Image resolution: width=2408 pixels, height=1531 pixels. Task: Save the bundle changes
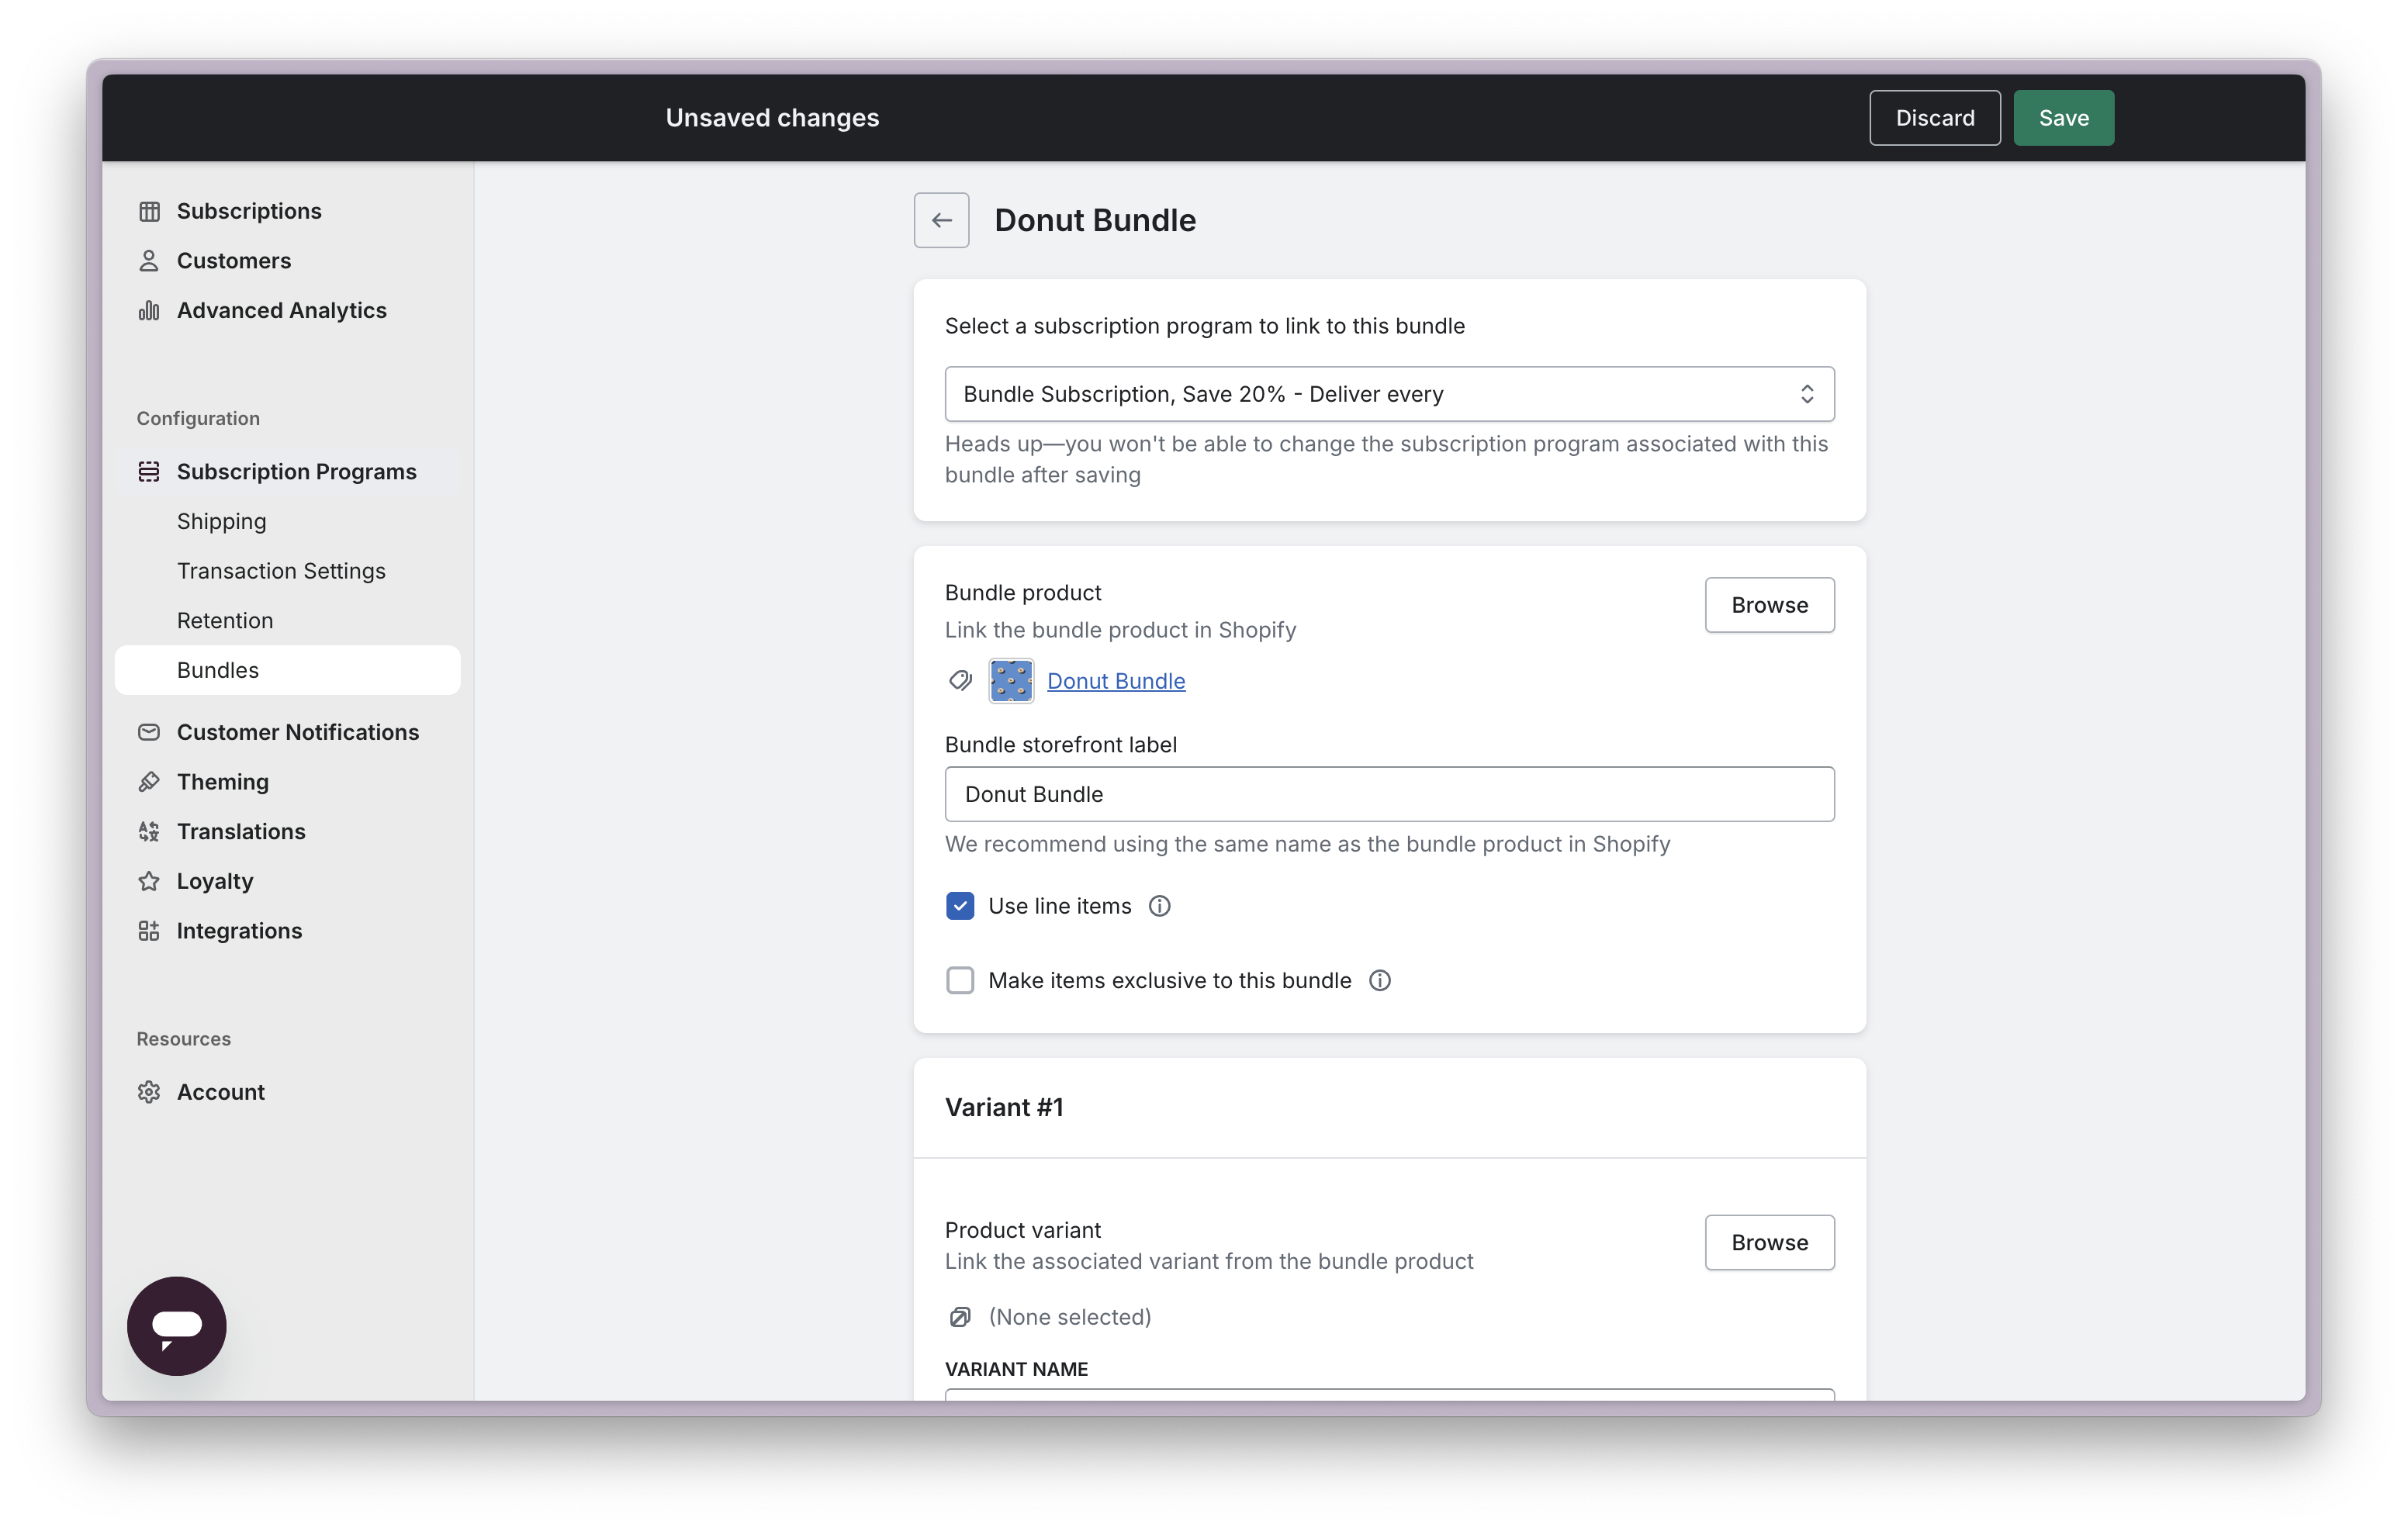2064,118
